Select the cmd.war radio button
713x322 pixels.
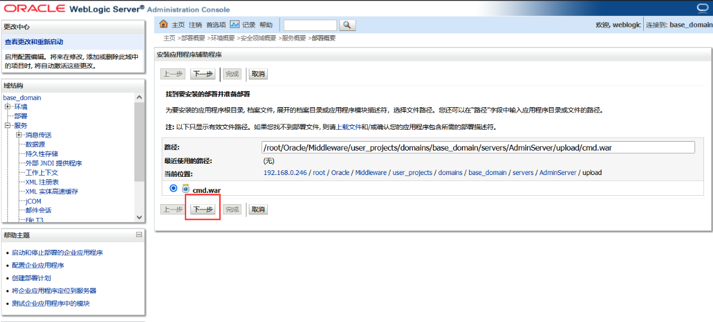(173, 188)
